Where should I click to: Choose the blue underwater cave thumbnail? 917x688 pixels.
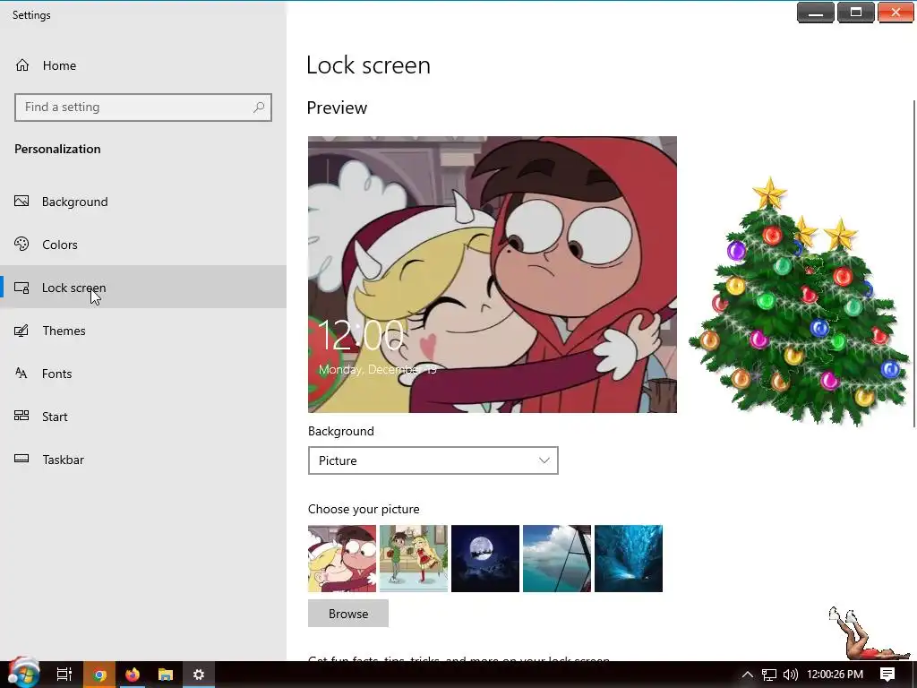tap(628, 558)
